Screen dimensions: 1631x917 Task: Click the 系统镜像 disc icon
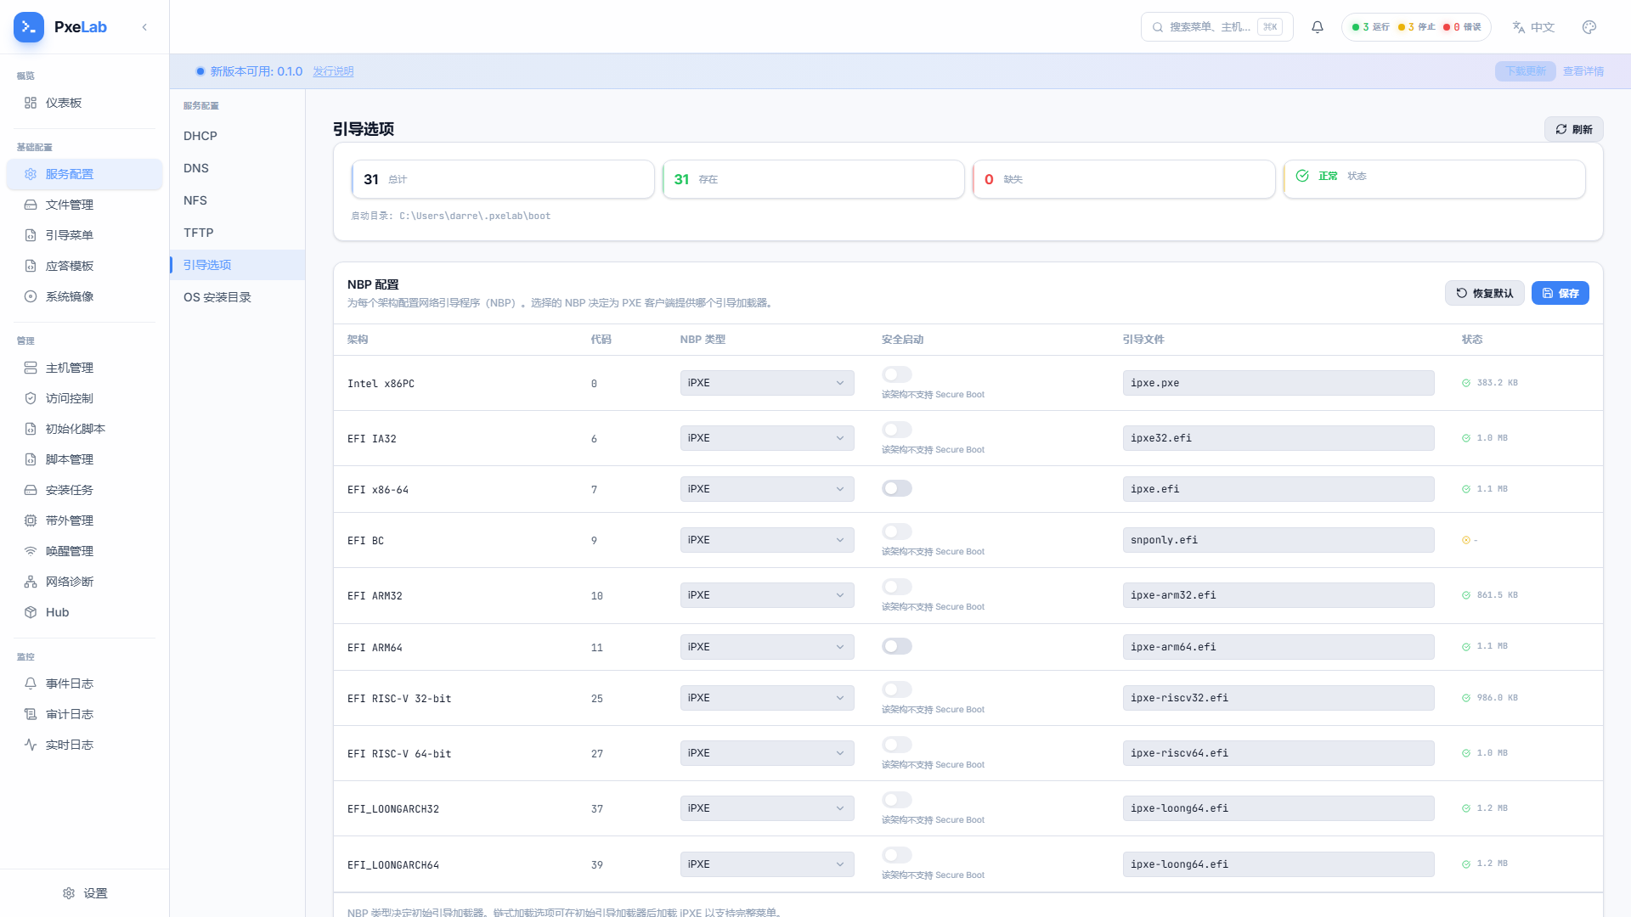coord(31,296)
